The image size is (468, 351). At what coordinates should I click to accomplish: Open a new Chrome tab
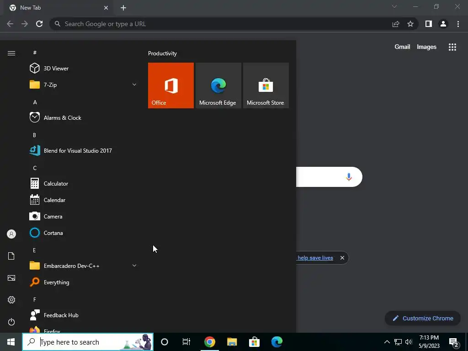point(123,8)
